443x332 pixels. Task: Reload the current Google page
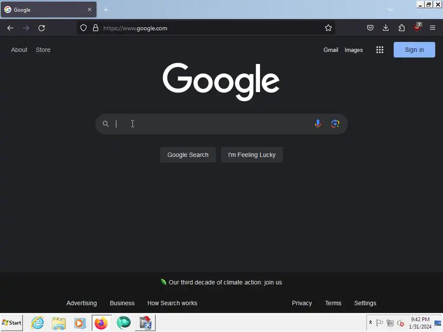tap(42, 28)
